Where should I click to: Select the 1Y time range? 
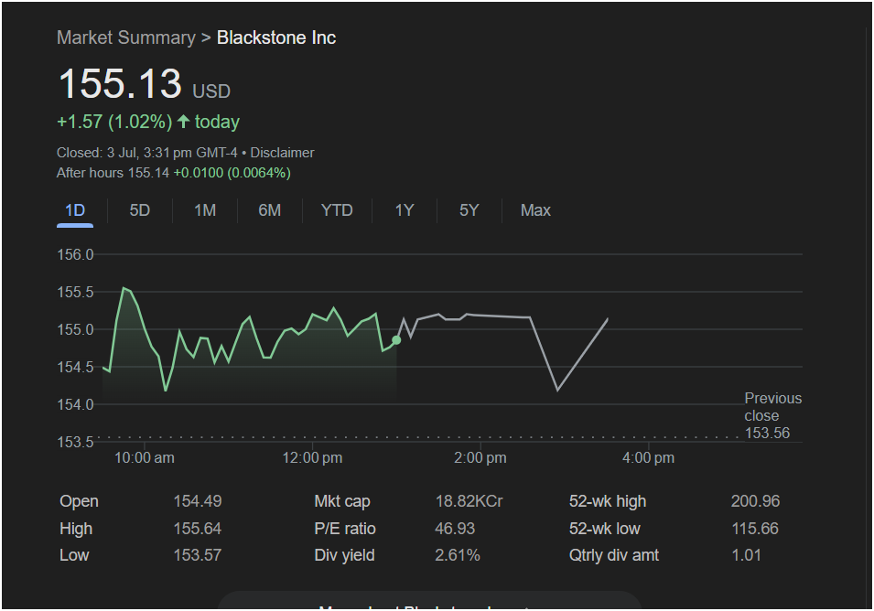point(405,210)
